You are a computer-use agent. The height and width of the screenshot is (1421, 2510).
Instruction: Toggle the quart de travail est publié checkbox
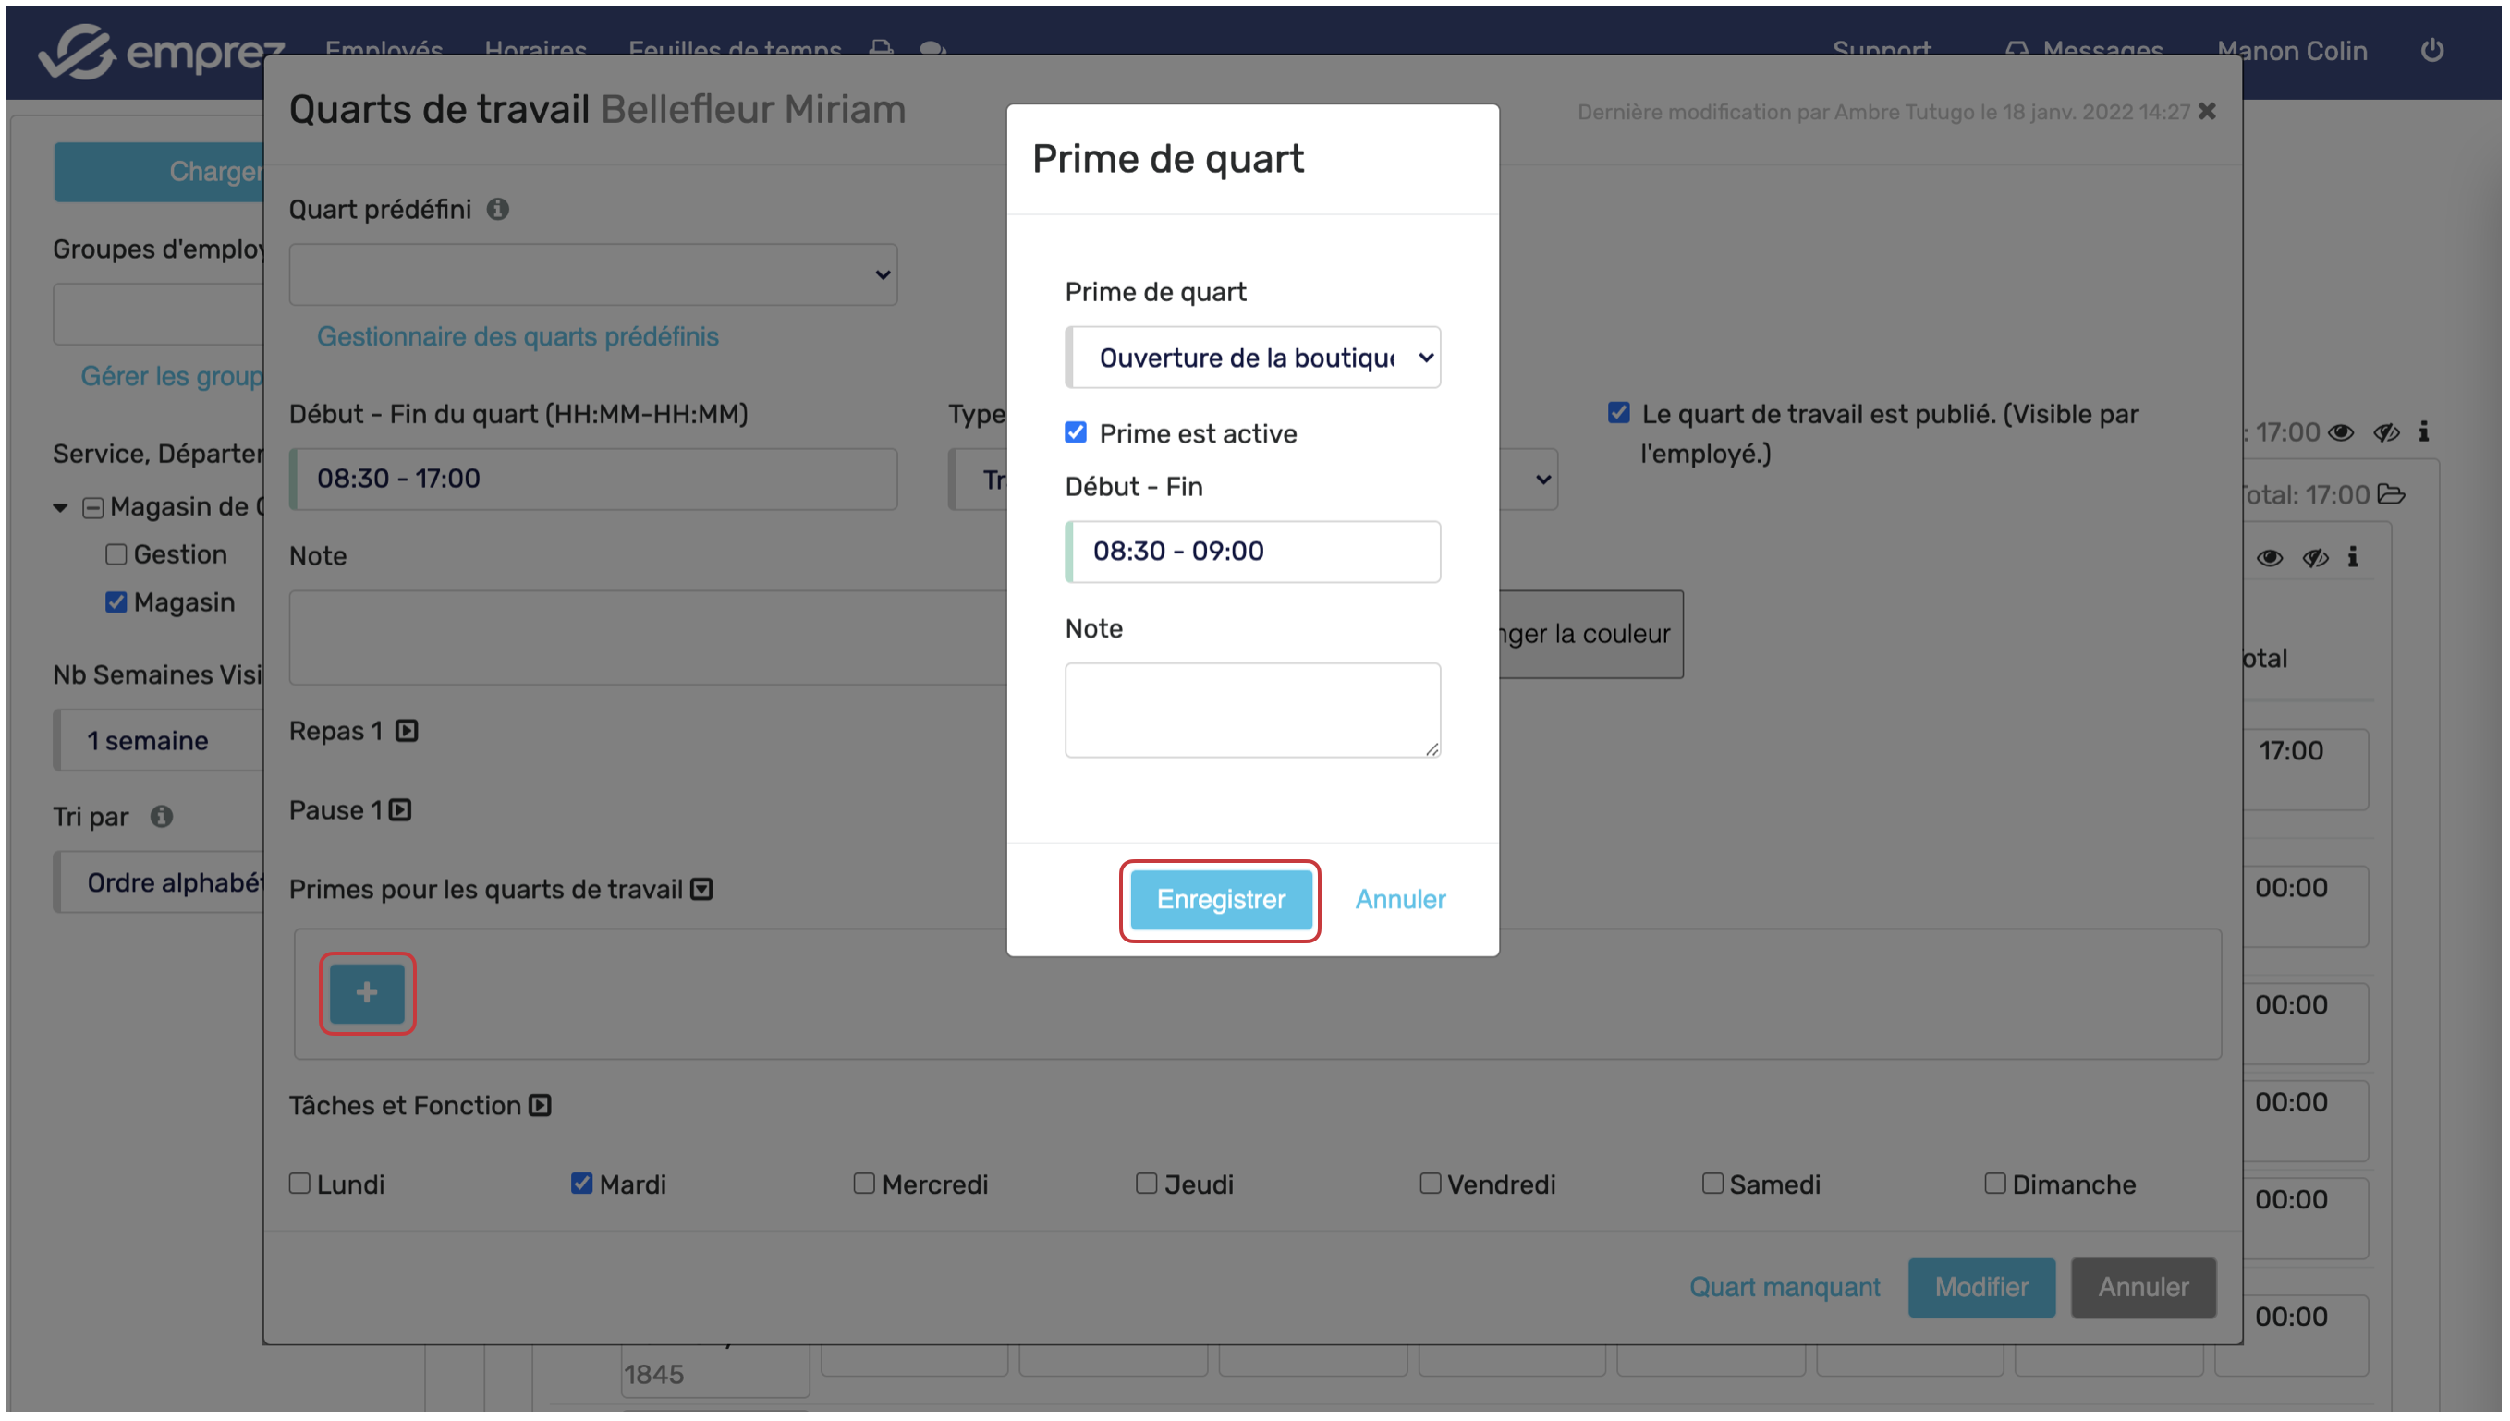(1619, 413)
